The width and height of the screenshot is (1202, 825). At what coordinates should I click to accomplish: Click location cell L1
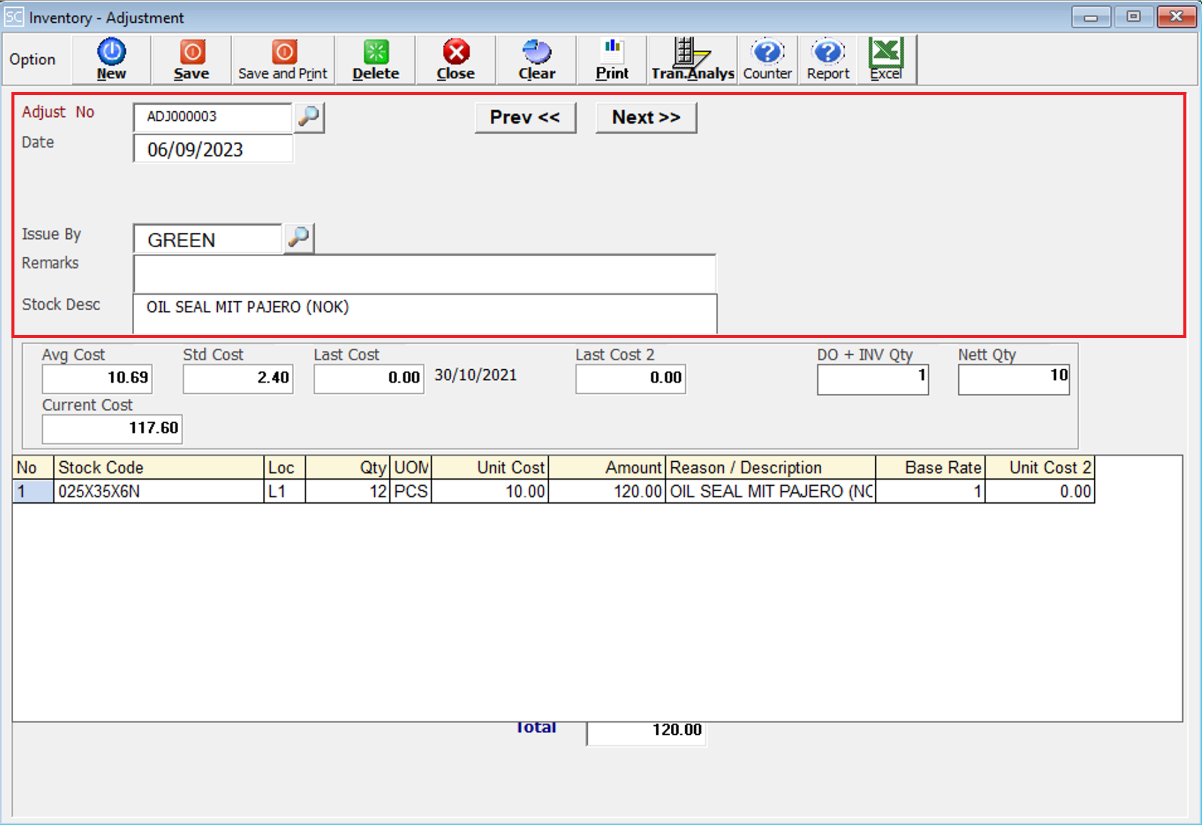[x=285, y=491]
